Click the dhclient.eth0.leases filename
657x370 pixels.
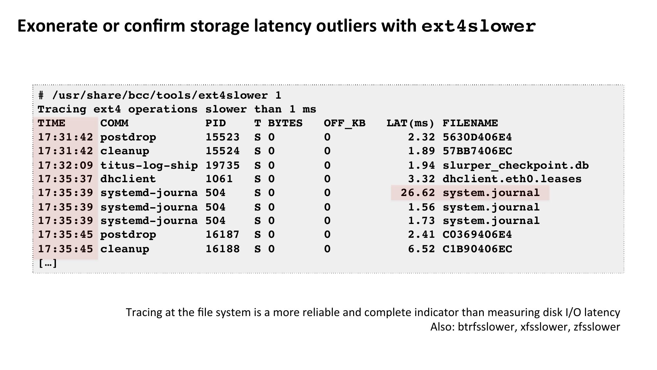(512, 179)
